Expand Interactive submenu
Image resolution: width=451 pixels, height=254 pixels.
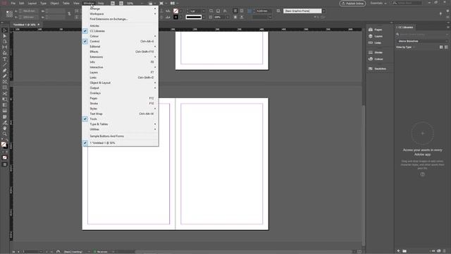[x=120, y=68]
